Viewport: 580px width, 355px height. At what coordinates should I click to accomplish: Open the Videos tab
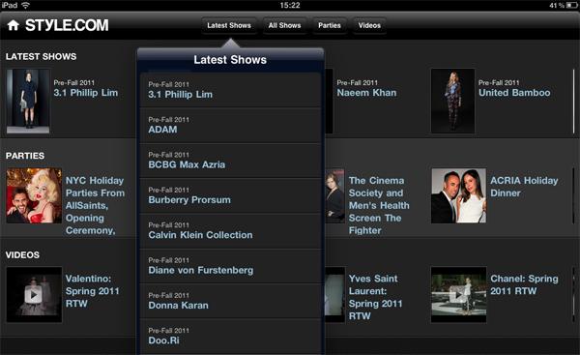click(369, 25)
